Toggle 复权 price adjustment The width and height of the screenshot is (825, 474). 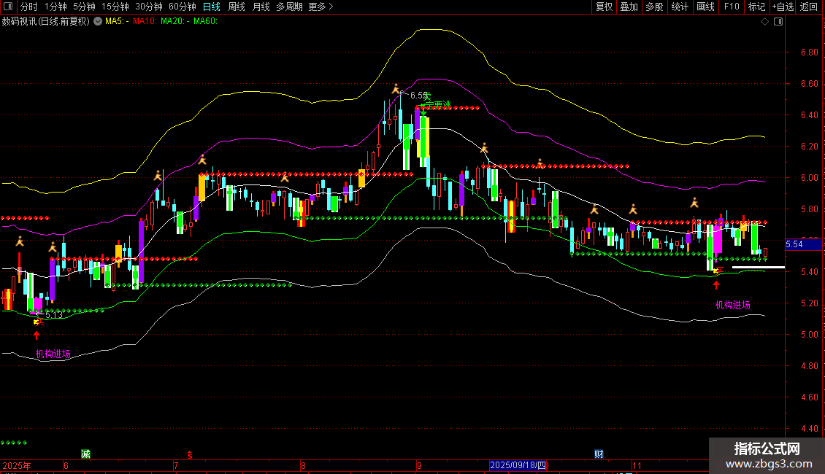pyautogui.click(x=604, y=7)
